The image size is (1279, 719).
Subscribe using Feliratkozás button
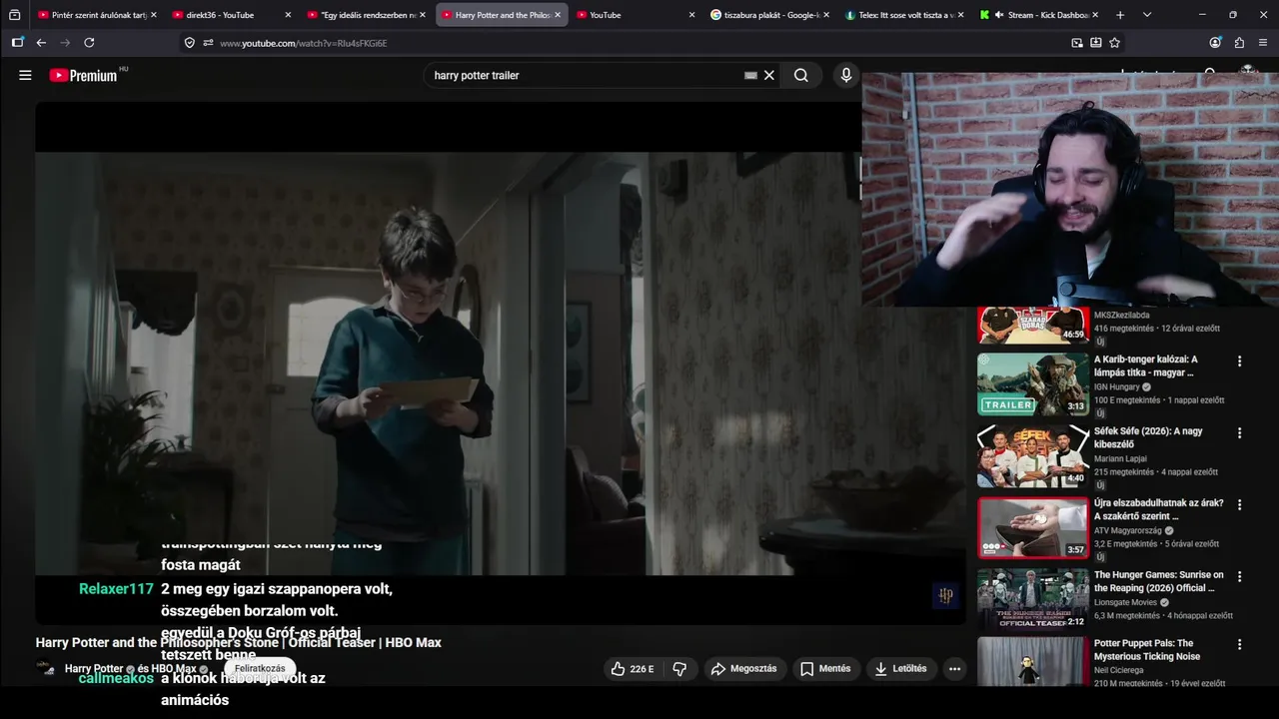coord(260,668)
